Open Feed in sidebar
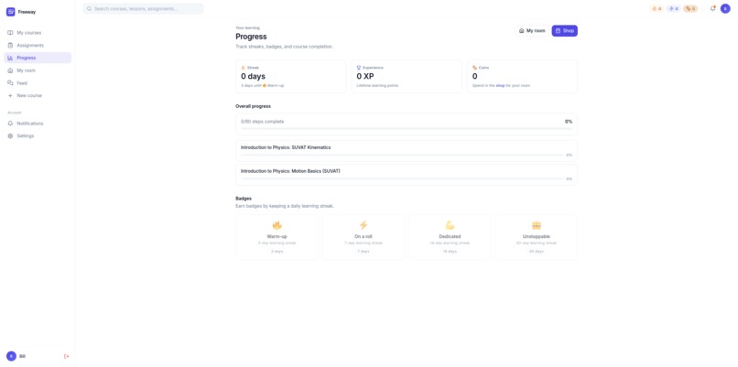This screenshot has height=367, width=738. pyautogui.click(x=38, y=82)
